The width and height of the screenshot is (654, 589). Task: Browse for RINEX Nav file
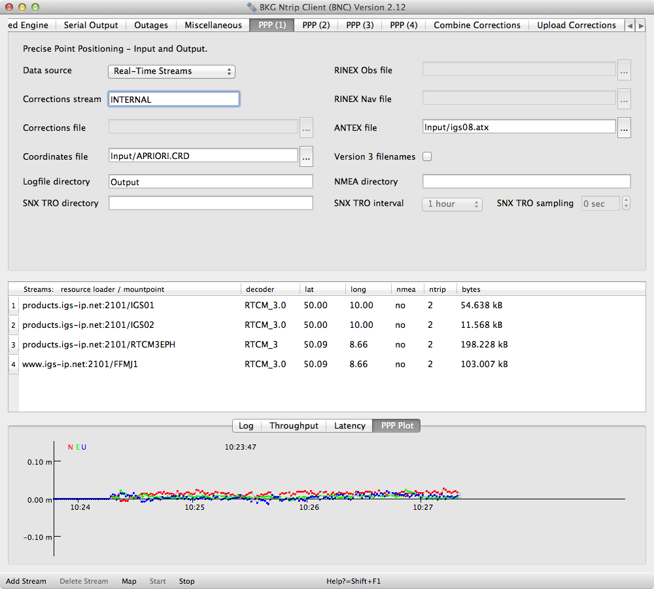pyautogui.click(x=624, y=99)
